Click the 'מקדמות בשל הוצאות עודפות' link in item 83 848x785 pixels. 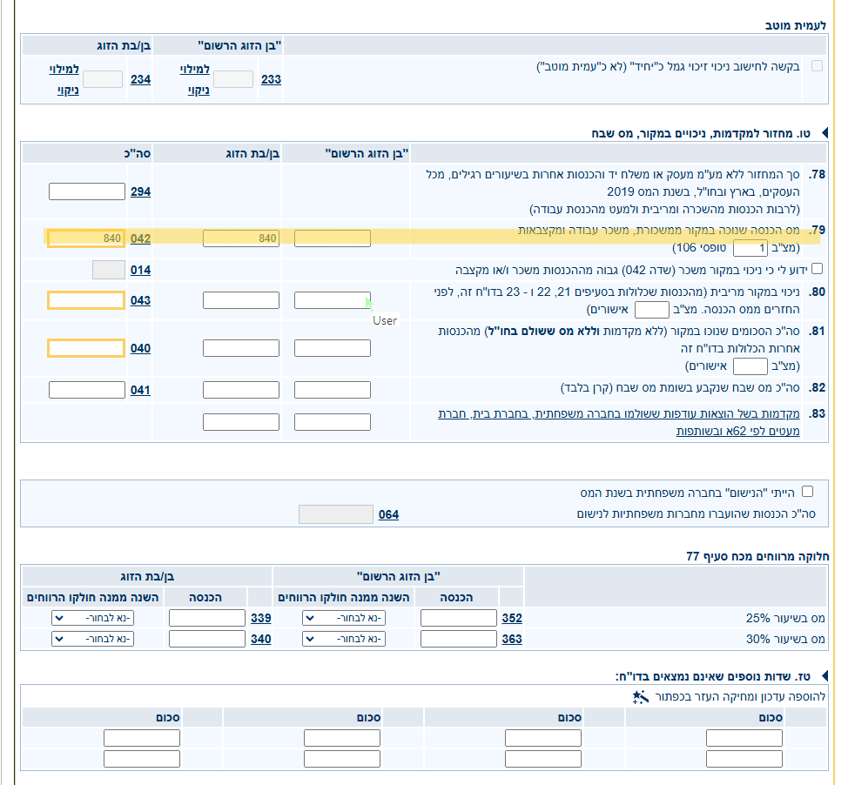point(619,422)
